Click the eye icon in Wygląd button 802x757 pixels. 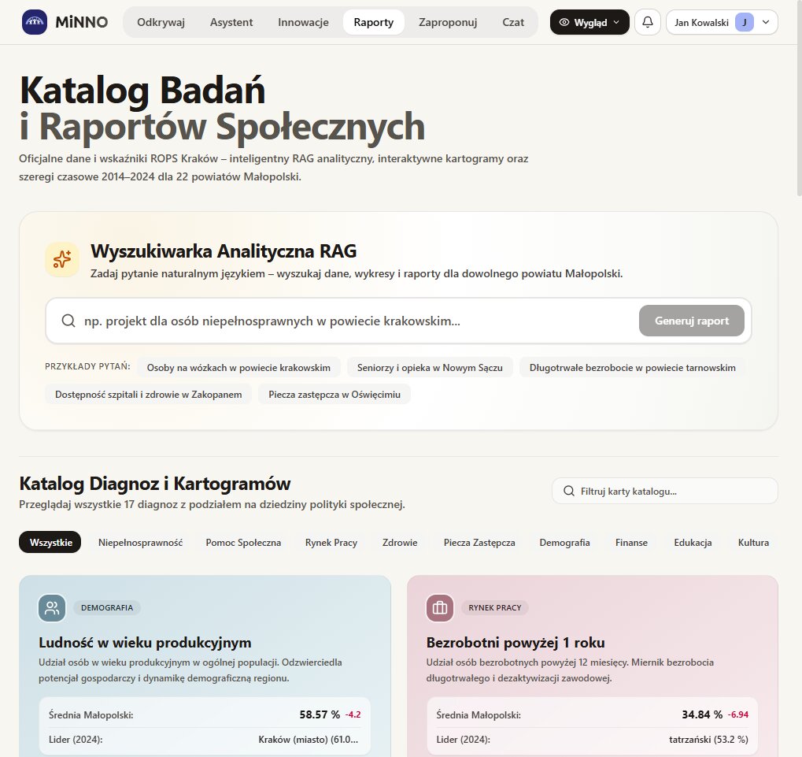[x=564, y=22]
